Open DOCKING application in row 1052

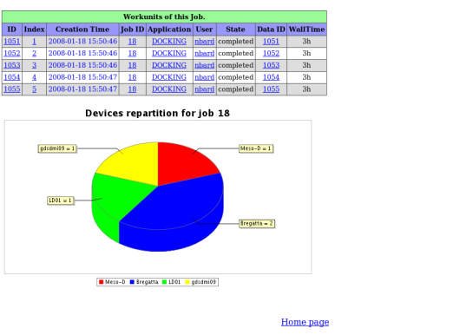169,54
